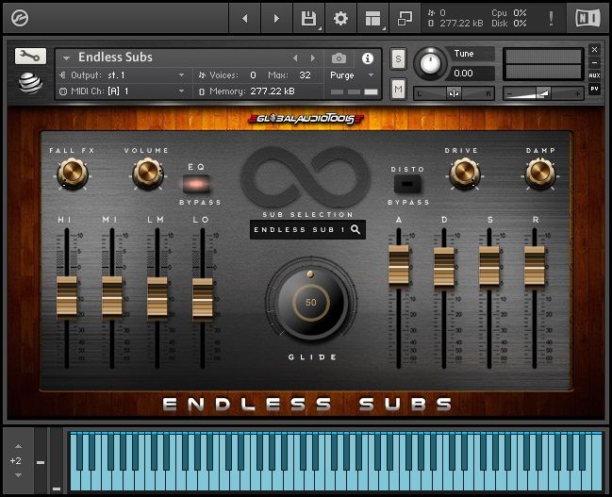
Task: Click the snapshot camera icon
Action: click(339, 58)
